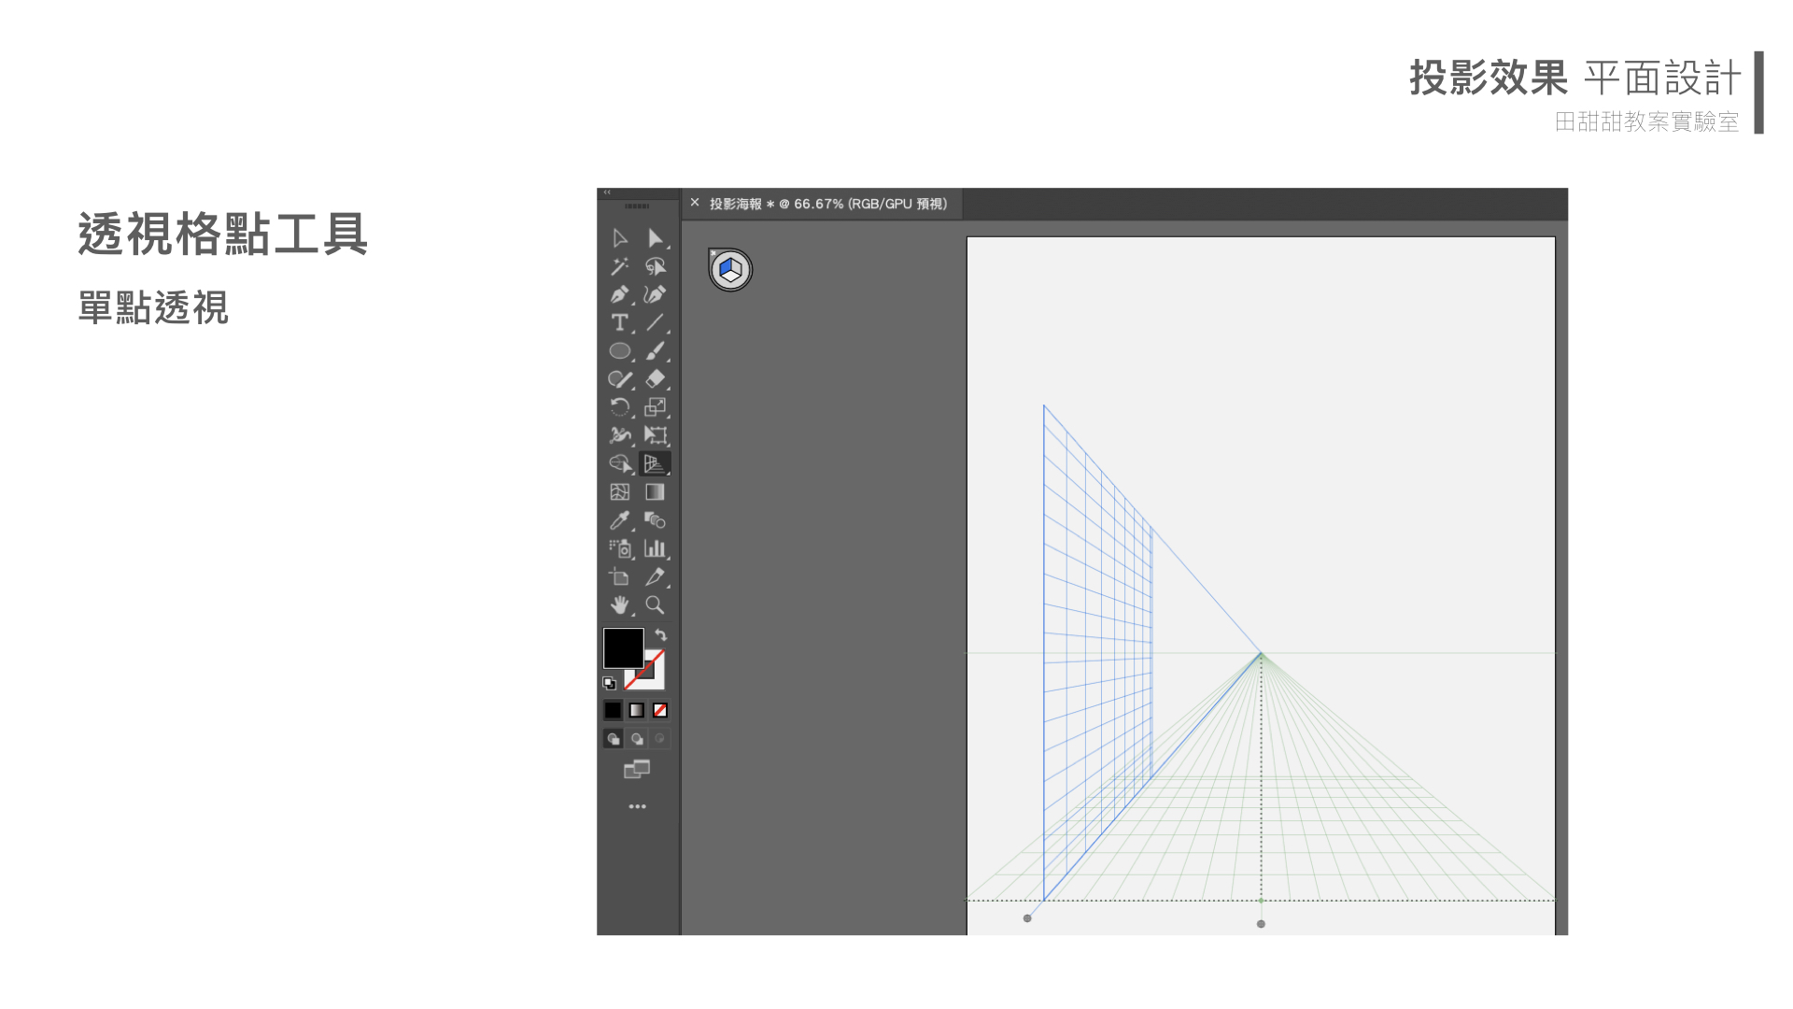The image size is (1793, 1009).
Task: Select the Ellipse shape tool
Action: pos(619,351)
